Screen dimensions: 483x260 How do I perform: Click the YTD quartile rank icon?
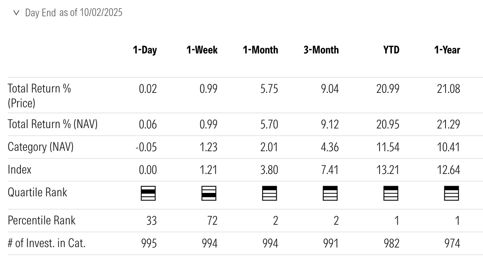[x=391, y=193]
